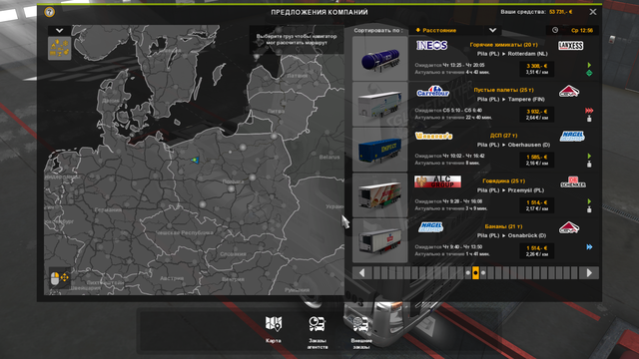
Task: Open the map legend filter icon
Action: 60,49
